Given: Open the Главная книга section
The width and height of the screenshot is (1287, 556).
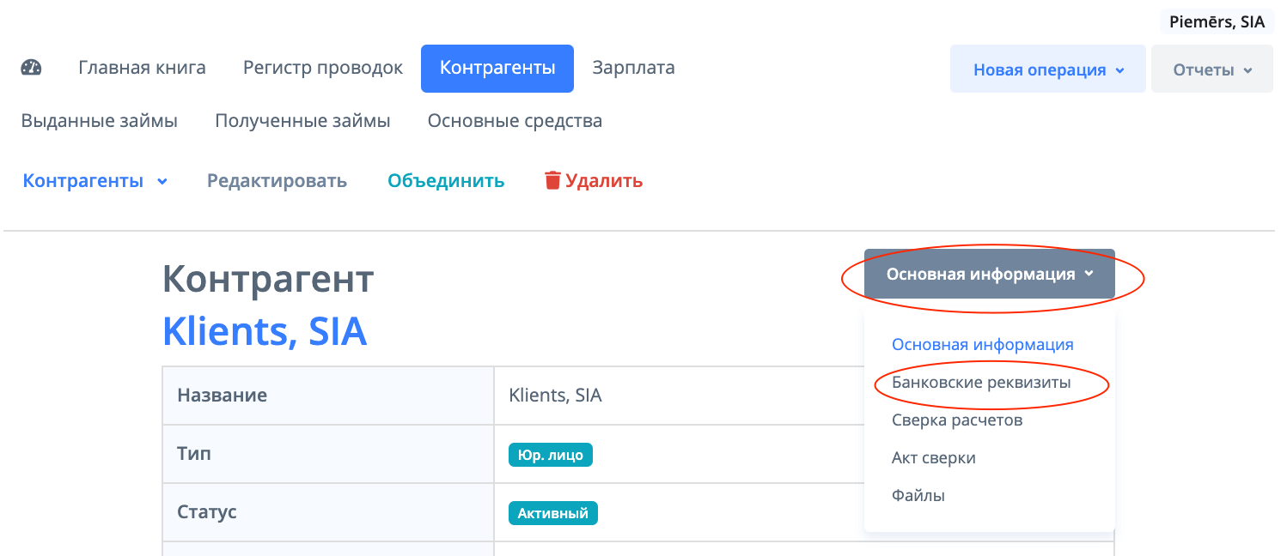Looking at the screenshot, I should click(x=142, y=68).
